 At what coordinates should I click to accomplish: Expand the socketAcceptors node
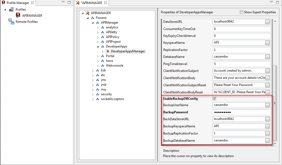point(93,99)
